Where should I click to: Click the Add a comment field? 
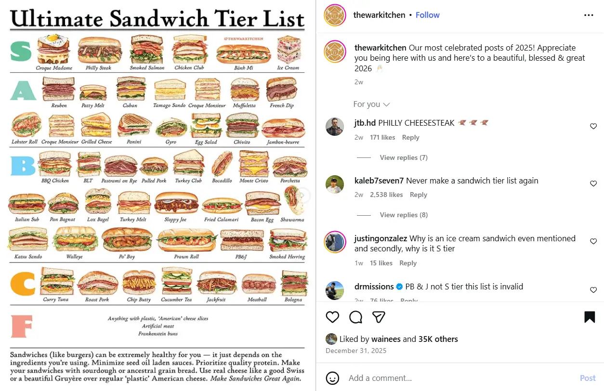(458, 378)
